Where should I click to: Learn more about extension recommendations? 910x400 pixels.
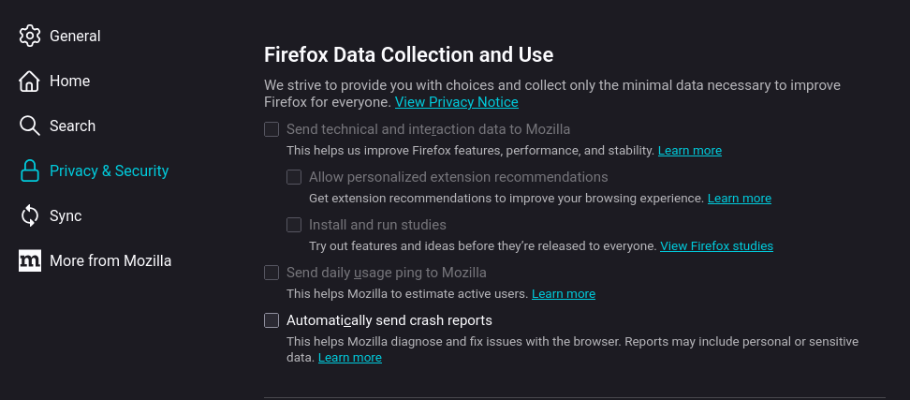click(739, 199)
